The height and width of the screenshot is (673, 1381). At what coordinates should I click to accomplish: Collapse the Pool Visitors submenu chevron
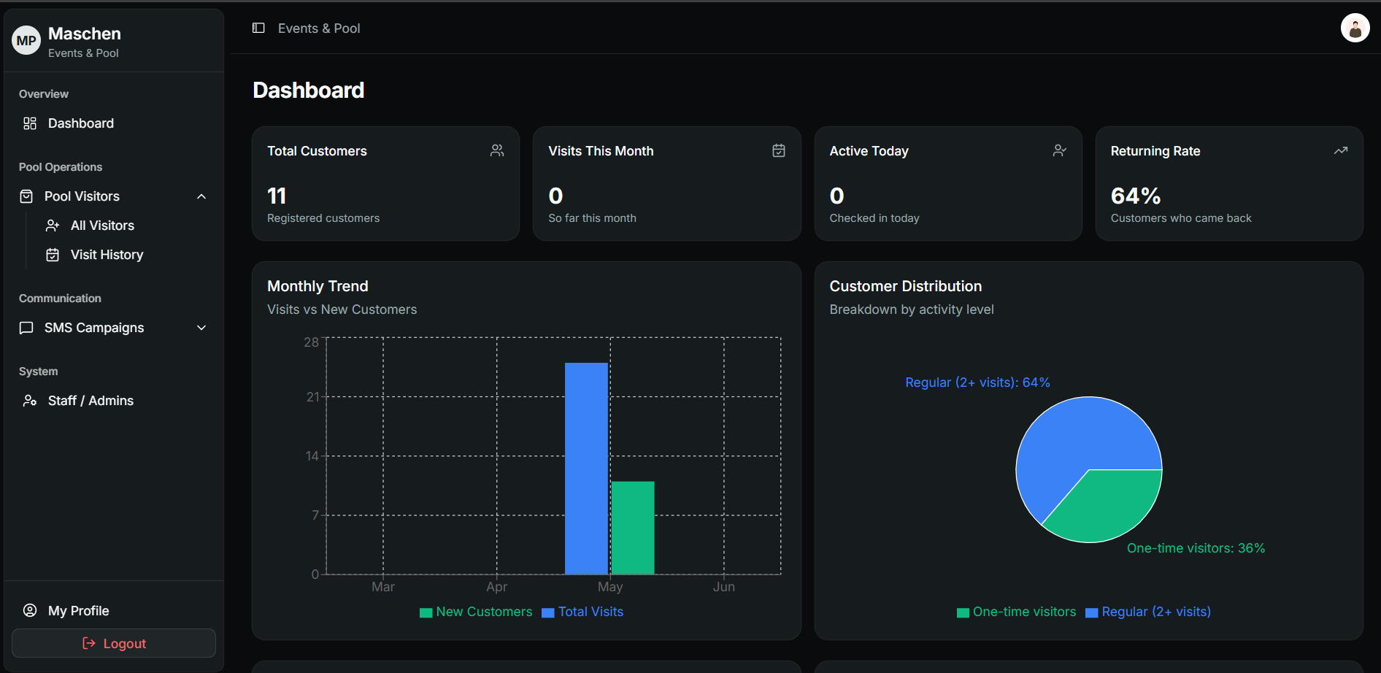[201, 196]
